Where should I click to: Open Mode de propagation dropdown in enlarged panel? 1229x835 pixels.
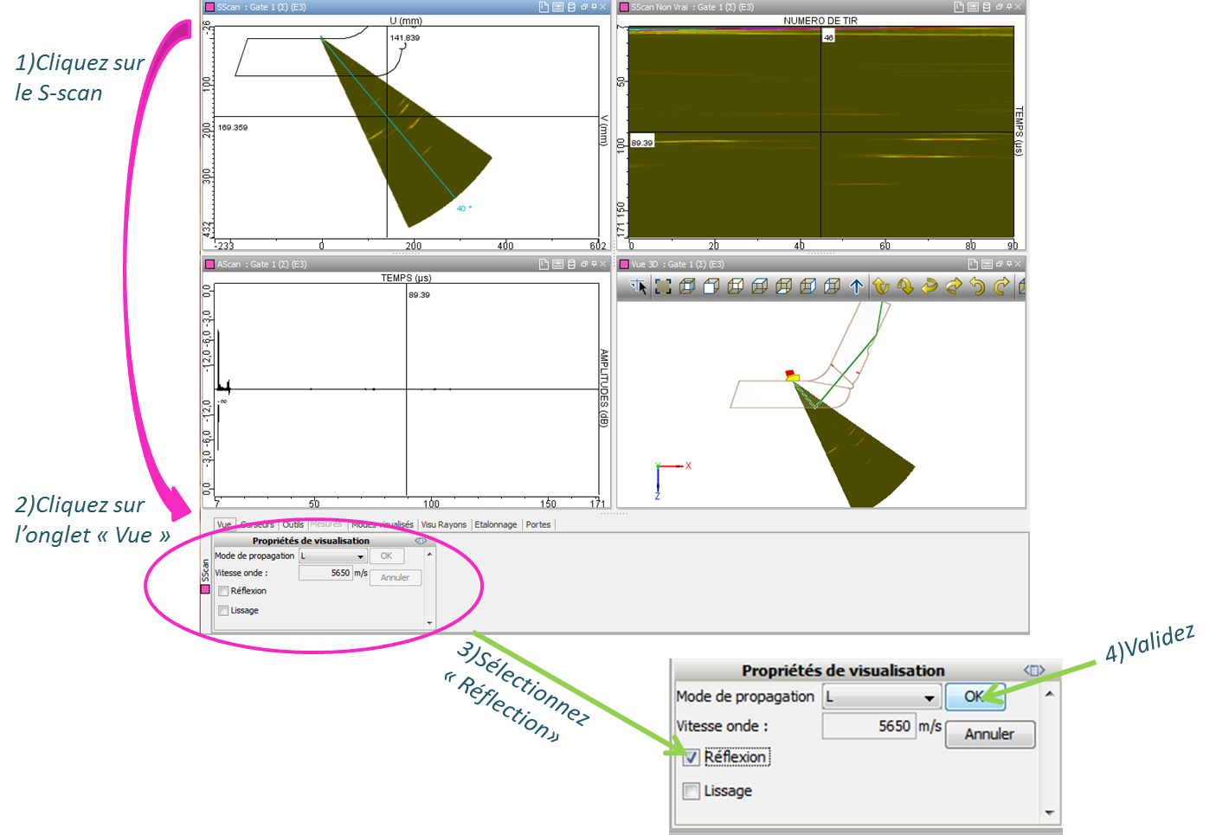tap(928, 697)
